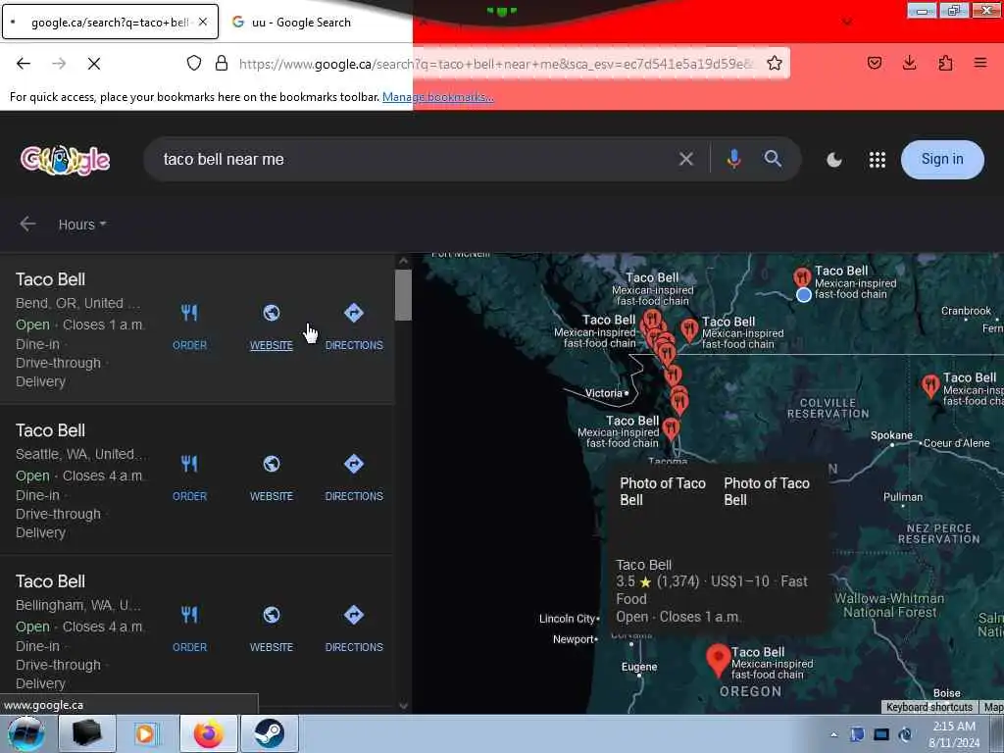Open Steam from the taskbar
Image resolution: width=1004 pixels, height=753 pixels.
[269, 733]
